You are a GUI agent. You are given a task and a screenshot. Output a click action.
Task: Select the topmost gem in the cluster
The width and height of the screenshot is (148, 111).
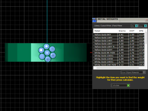[46, 47]
